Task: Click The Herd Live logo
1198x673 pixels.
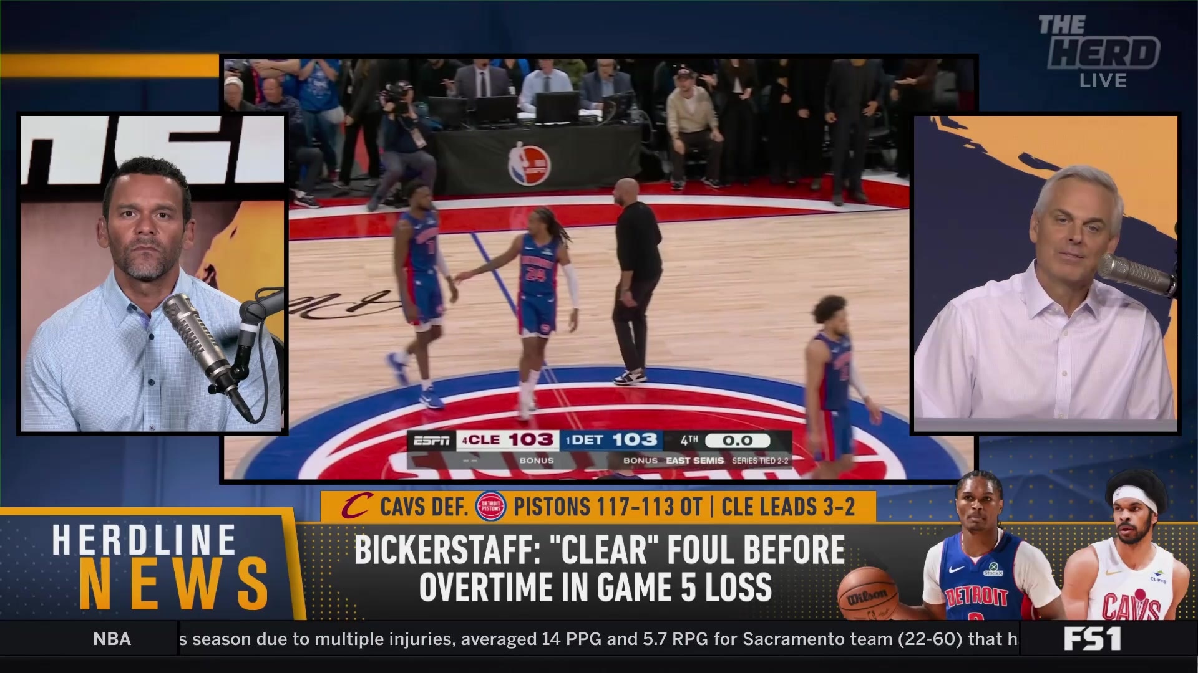Action: click(x=1099, y=52)
